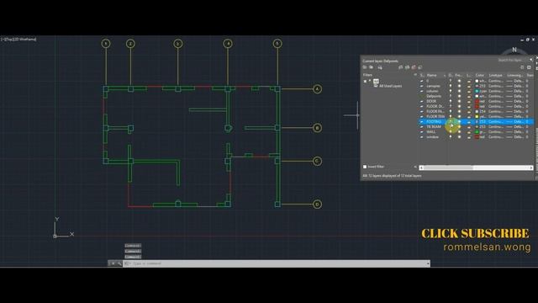Open the viewport controls label top-left
Viewport: 538px width, 303px height.
pyautogui.click(x=18, y=40)
